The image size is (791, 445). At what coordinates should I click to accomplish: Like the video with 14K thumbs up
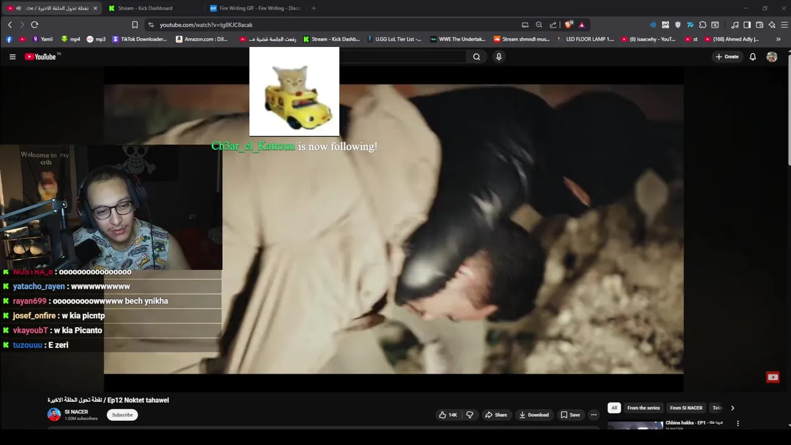448,415
